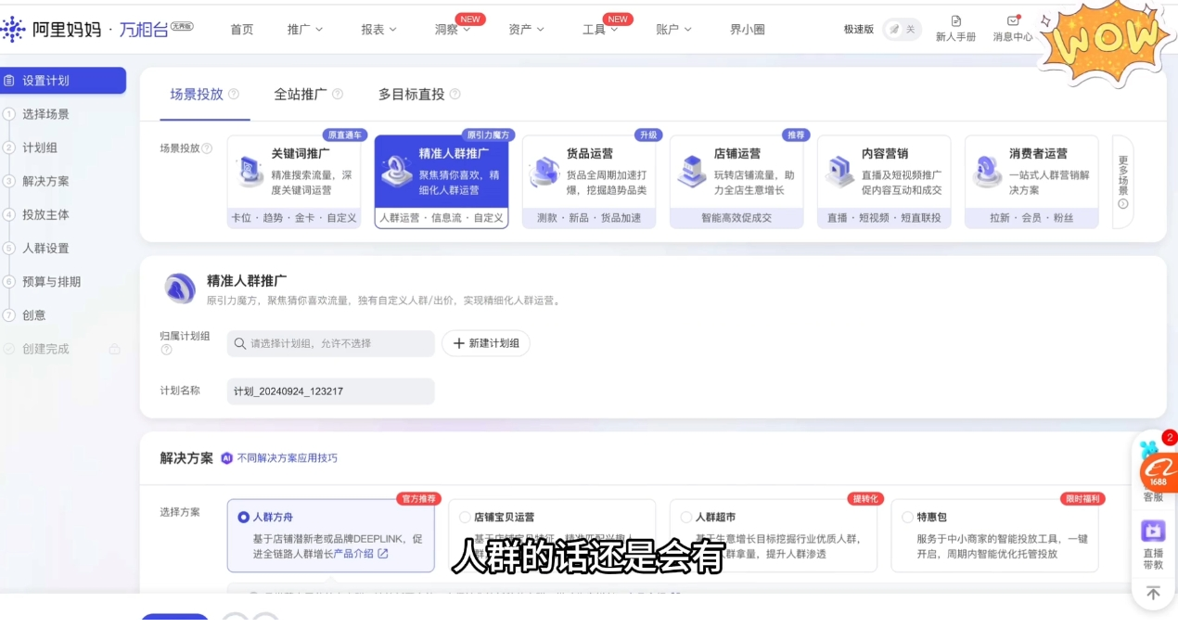
Task: Click the 货品运营 scene icon
Action: 544,172
